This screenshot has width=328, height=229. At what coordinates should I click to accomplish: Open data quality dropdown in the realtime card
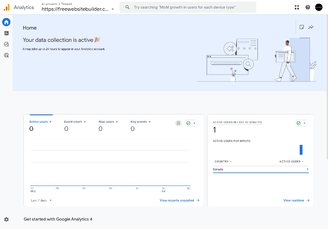pos(301,123)
